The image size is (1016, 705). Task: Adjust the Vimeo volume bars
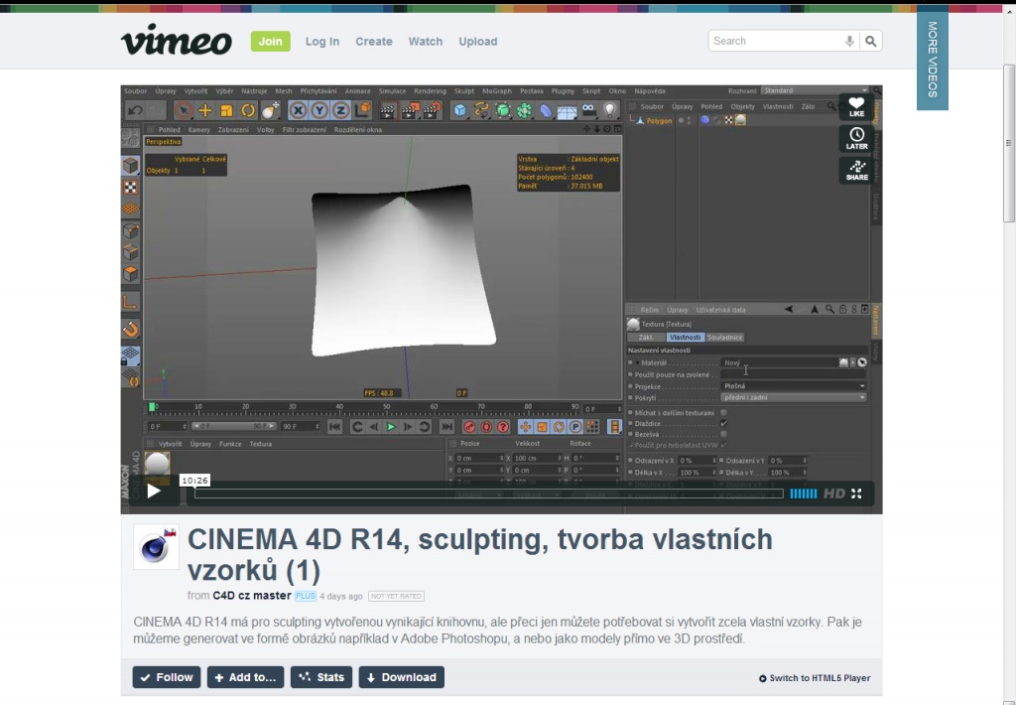804,493
